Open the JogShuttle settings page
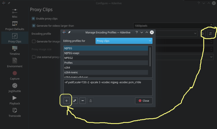This screenshot has width=217, height=129. click(x=15, y=88)
